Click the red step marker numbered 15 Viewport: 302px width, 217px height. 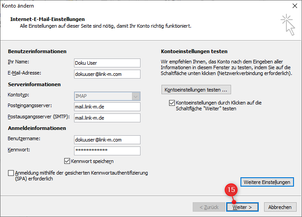[231, 189]
